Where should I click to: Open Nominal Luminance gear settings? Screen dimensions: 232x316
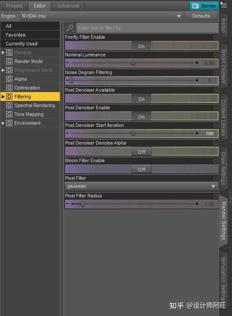(x=216, y=55)
